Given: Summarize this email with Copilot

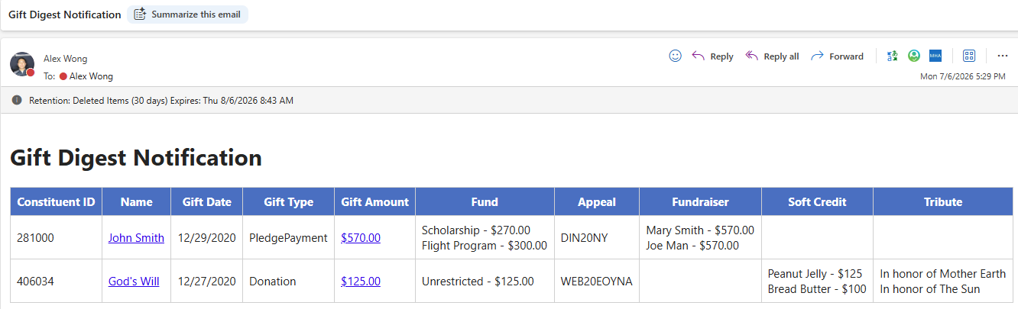Looking at the screenshot, I should [188, 14].
